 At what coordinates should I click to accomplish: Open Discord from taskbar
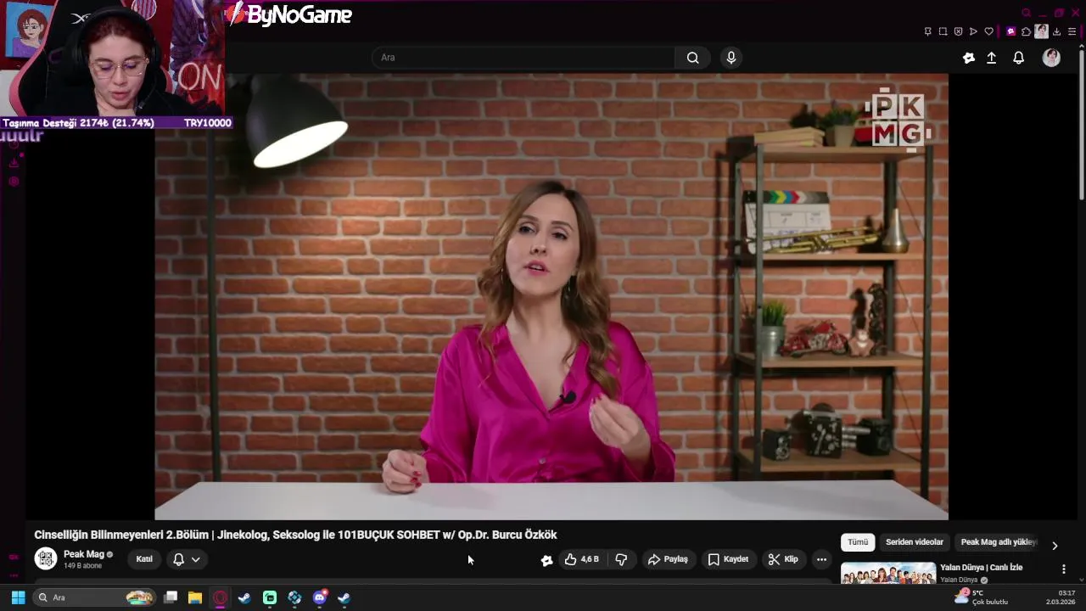tap(320, 597)
